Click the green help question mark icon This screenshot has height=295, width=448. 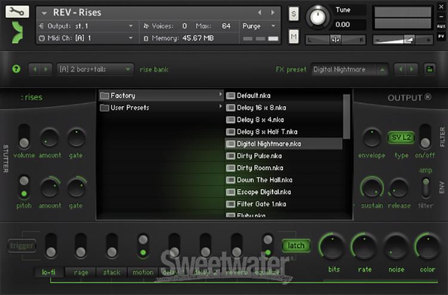16,69
